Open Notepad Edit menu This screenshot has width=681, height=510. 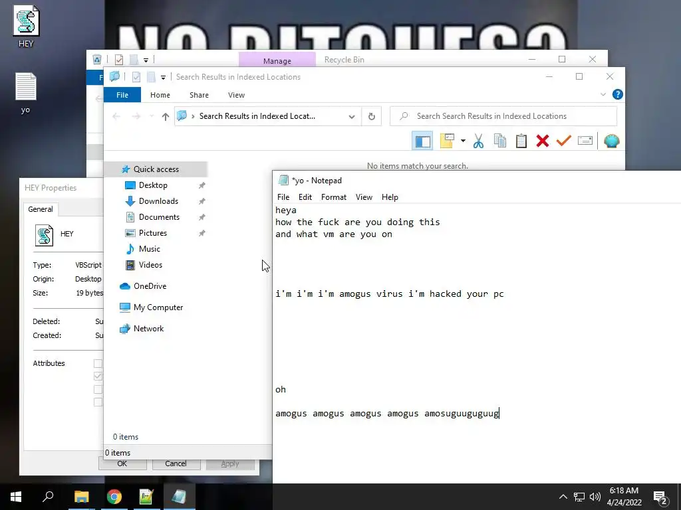[x=305, y=197]
